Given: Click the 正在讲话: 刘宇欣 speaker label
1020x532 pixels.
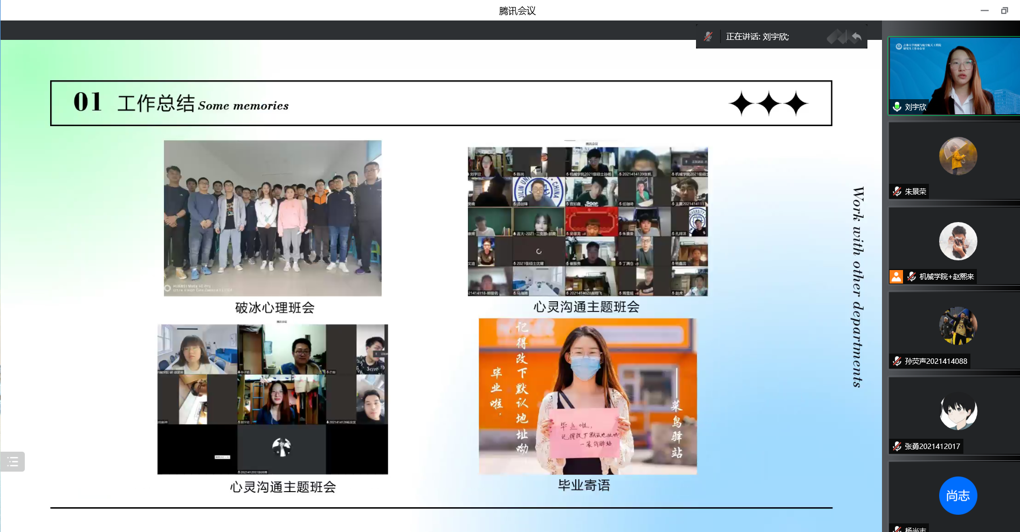Looking at the screenshot, I should pyautogui.click(x=757, y=37).
